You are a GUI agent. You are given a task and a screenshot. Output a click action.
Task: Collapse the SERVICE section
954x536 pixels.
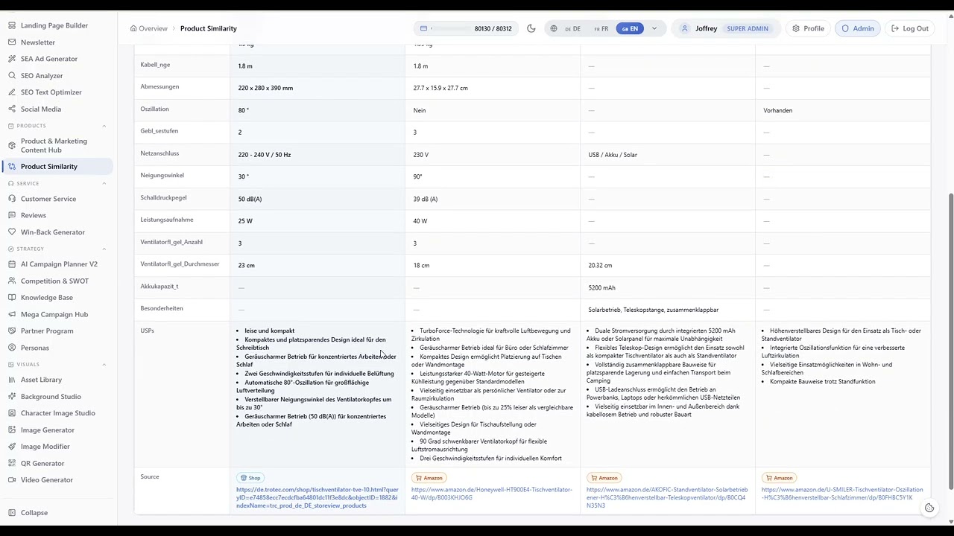[x=104, y=183]
